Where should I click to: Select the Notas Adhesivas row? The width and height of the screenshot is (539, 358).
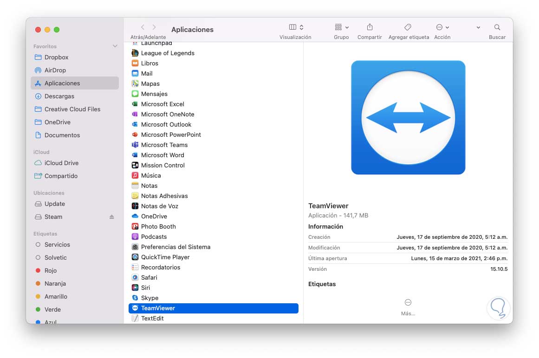coord(214,196)
